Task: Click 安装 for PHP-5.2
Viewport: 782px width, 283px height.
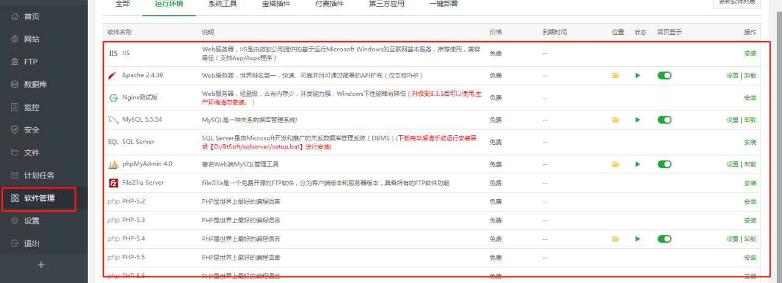Action: [x=750, y=202]
